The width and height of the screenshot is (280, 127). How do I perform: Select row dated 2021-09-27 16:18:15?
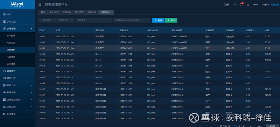[x=159, y=89]
